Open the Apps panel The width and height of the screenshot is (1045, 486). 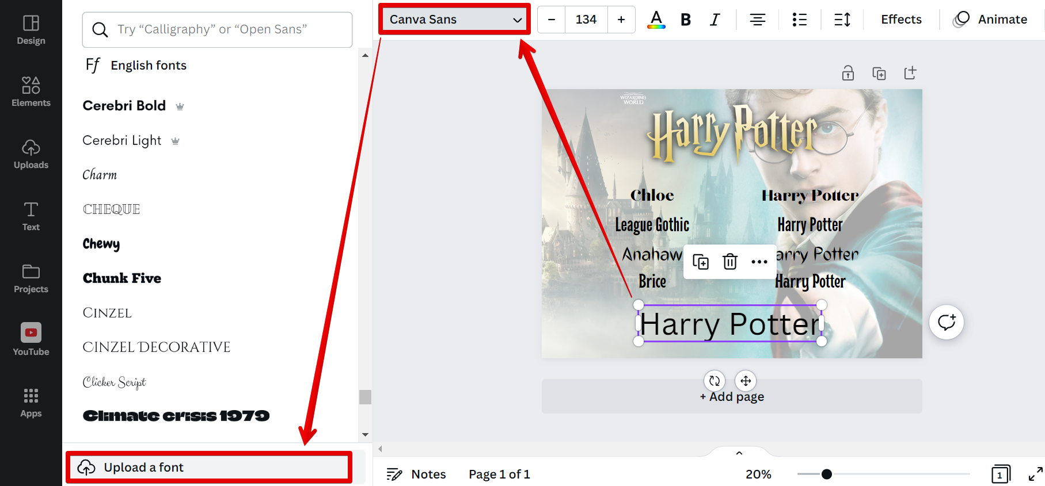click(31, 403)
